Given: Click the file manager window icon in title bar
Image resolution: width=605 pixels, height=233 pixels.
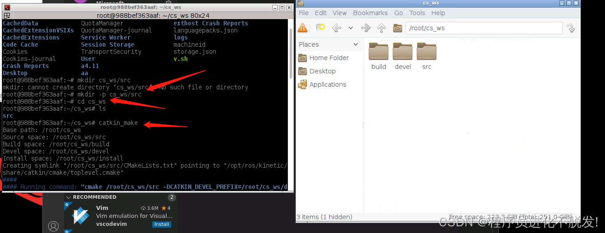Looking at the screenshot, I should coord(301,3).
